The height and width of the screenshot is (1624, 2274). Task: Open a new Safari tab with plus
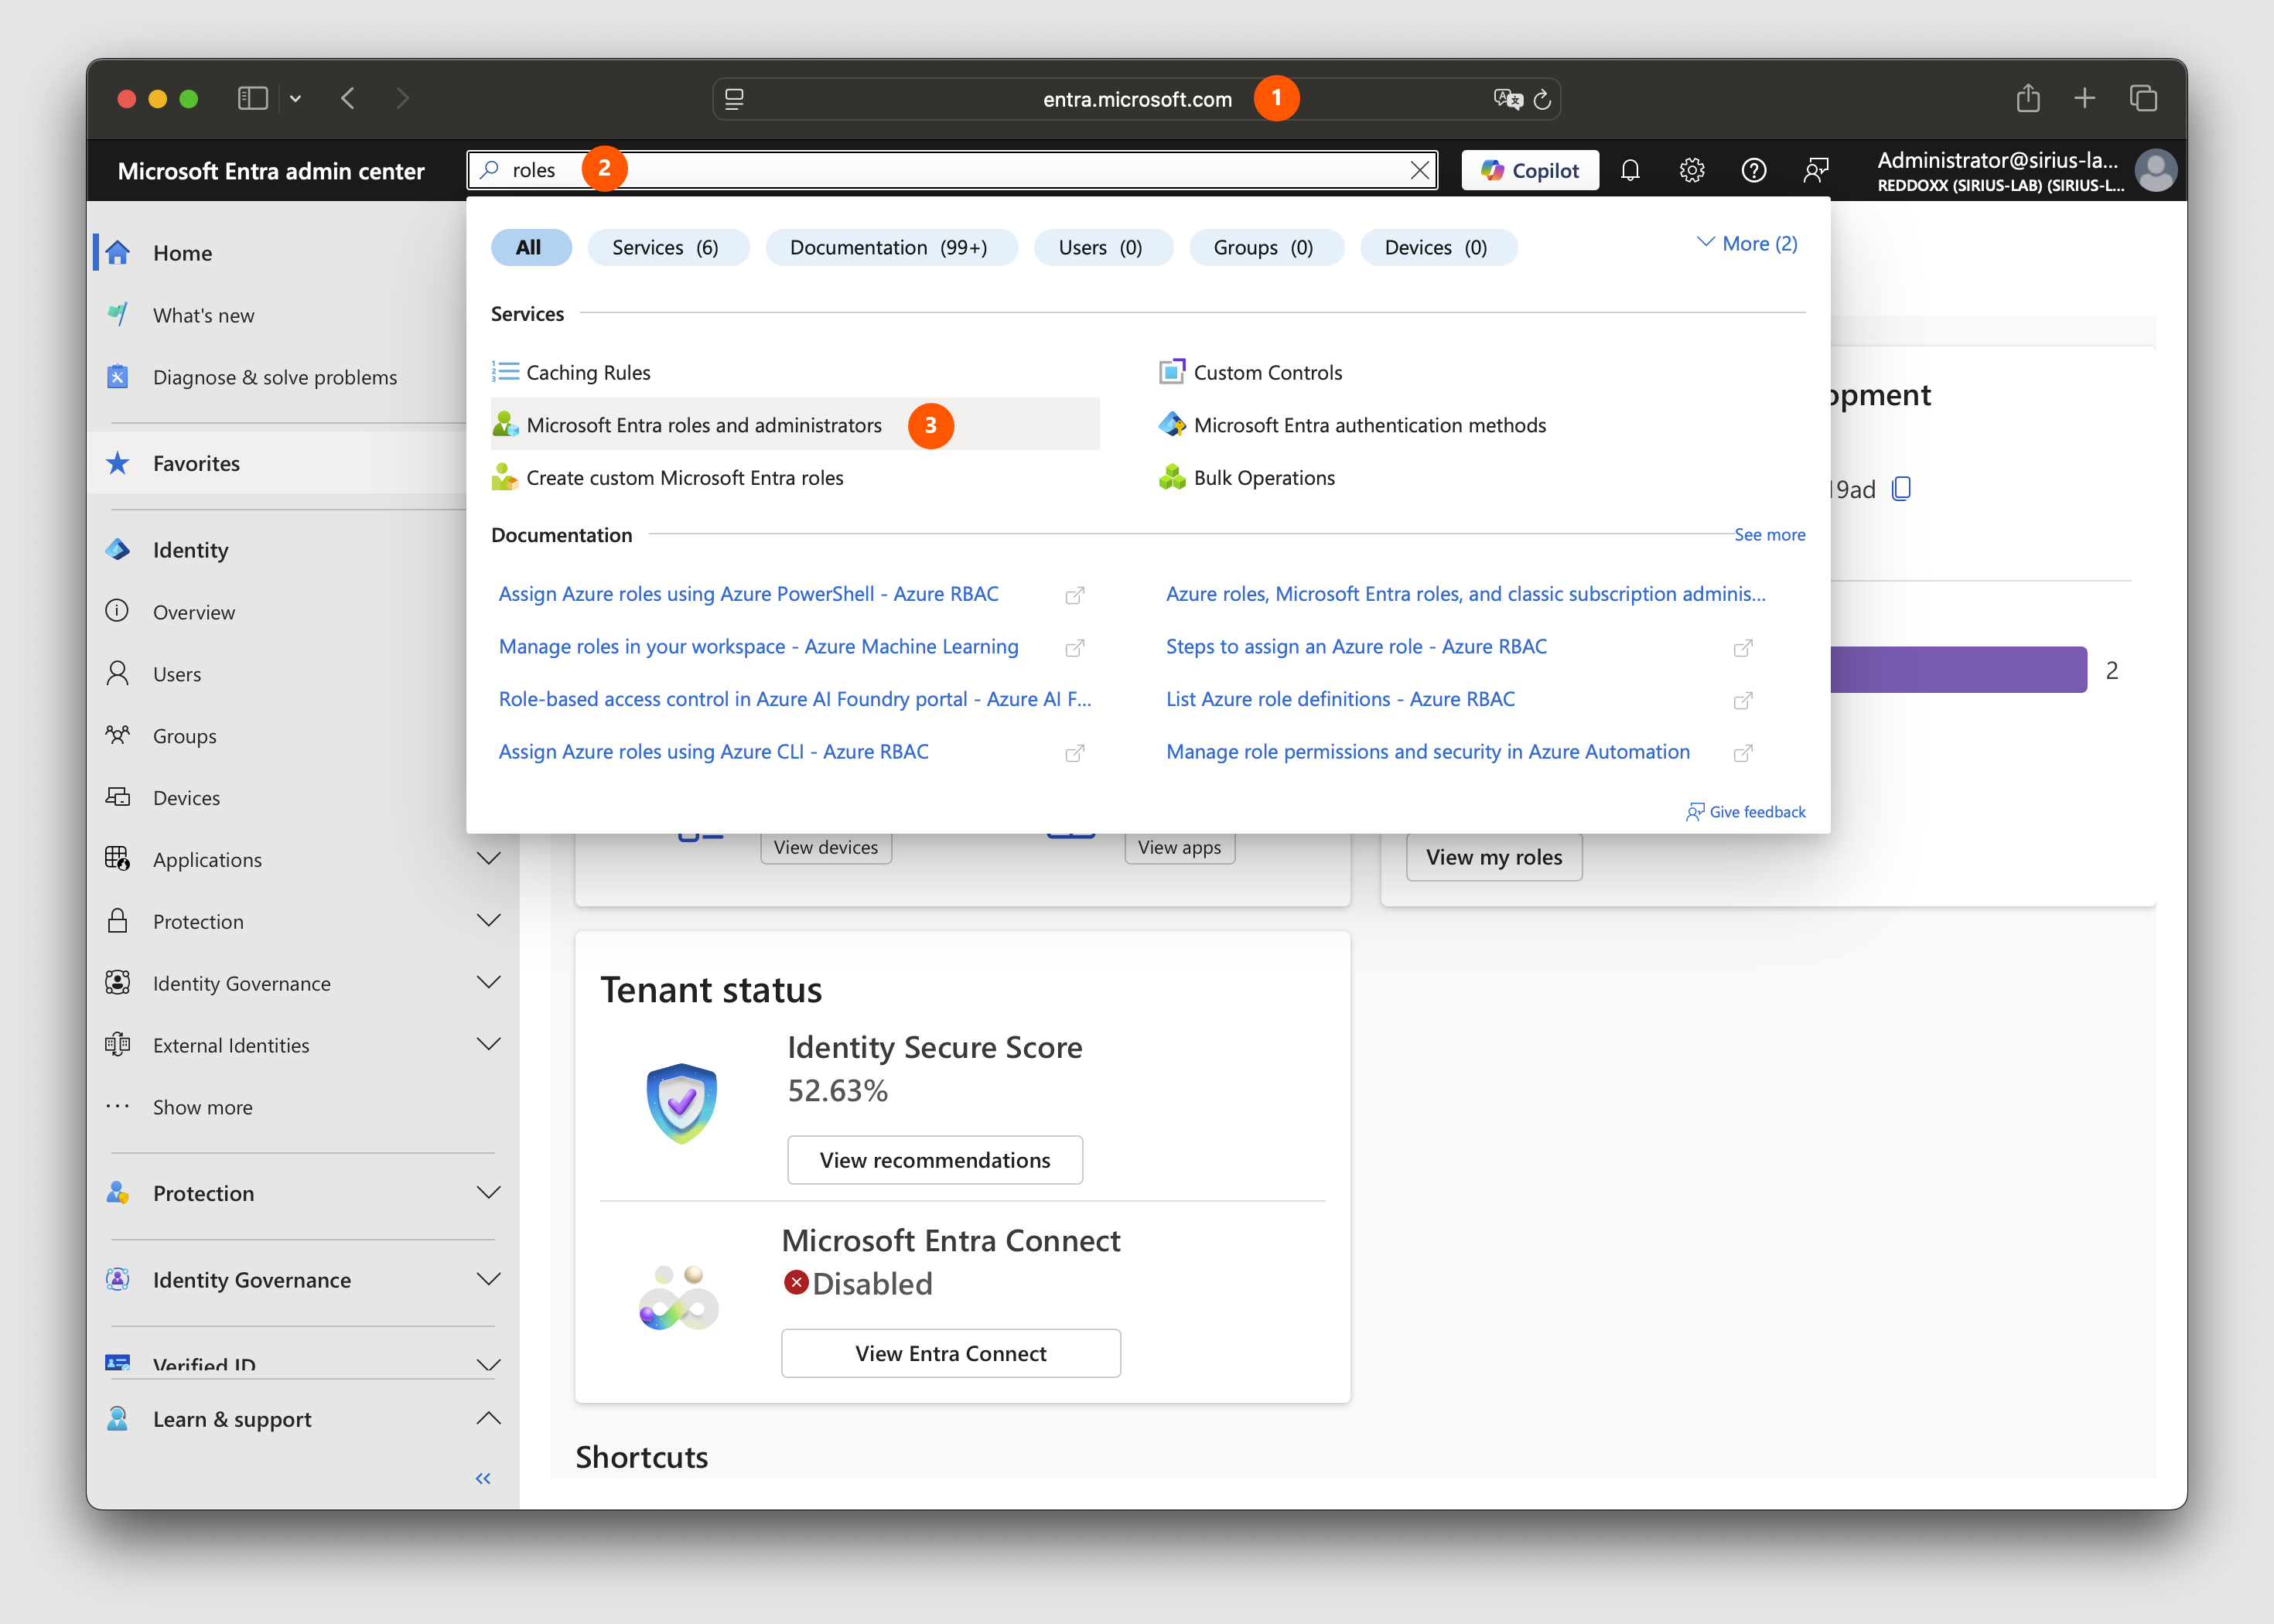[2085, 98]
